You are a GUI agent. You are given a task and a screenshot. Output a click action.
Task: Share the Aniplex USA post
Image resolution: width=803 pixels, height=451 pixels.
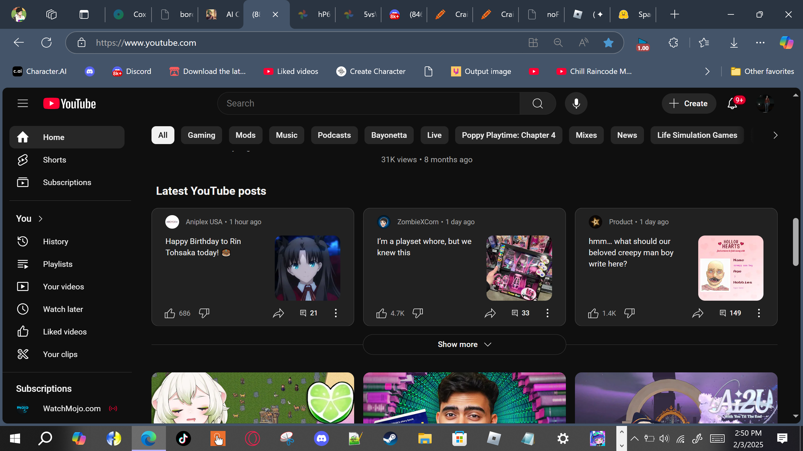[278, 313]
